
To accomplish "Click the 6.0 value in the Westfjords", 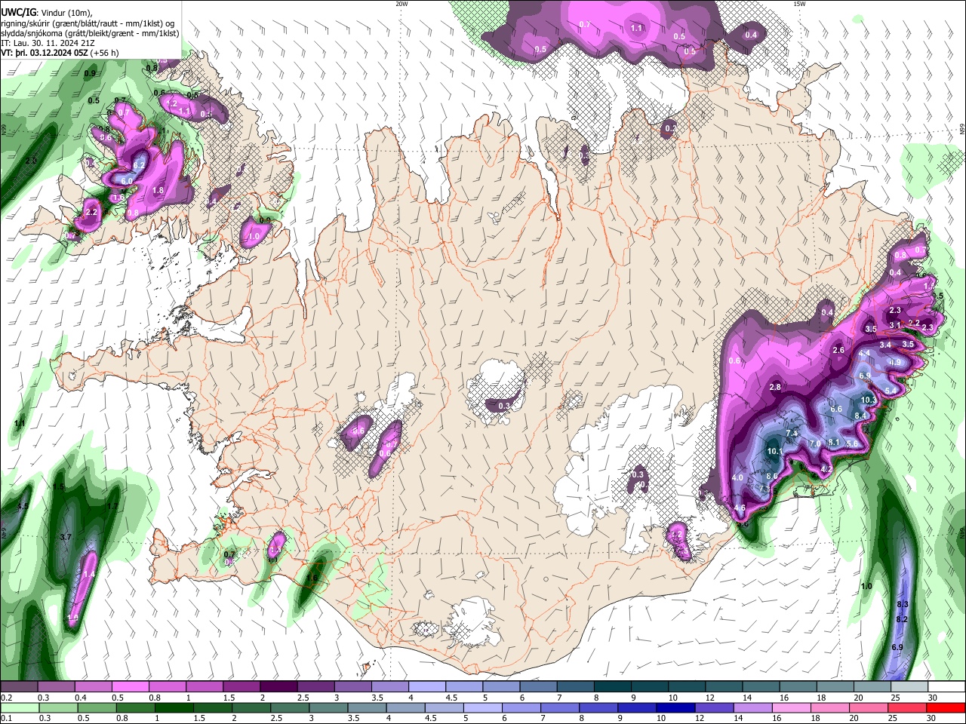I will tap(127, 181).
